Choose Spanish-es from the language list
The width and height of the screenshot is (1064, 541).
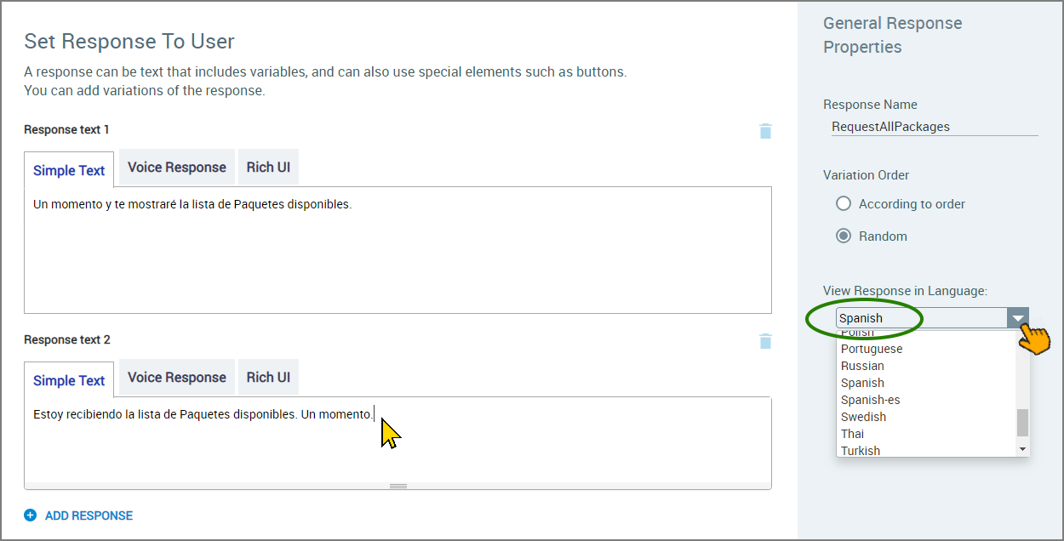[x=870, y=400]
